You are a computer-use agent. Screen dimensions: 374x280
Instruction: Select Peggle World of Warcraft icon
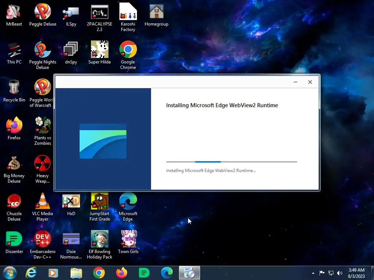pyautogui.click(x=41, y=93)
